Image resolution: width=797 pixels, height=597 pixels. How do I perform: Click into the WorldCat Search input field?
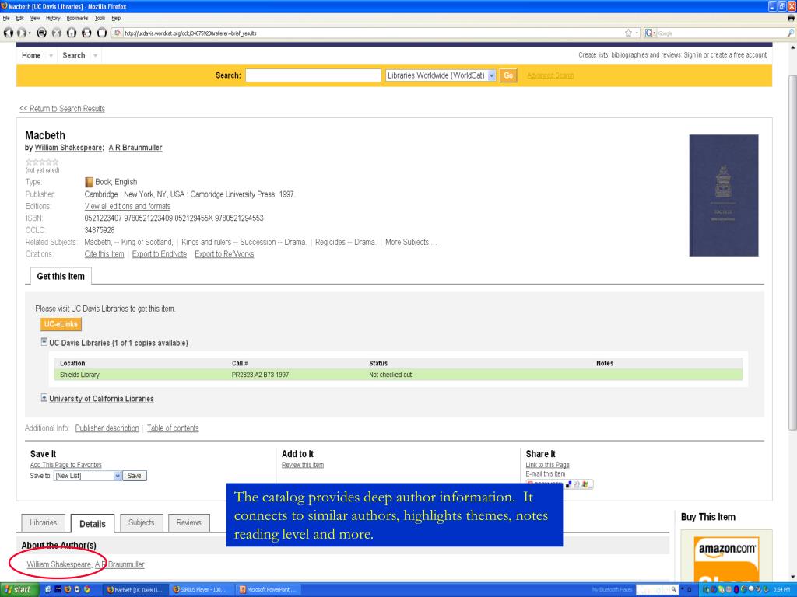pos(313,75)
